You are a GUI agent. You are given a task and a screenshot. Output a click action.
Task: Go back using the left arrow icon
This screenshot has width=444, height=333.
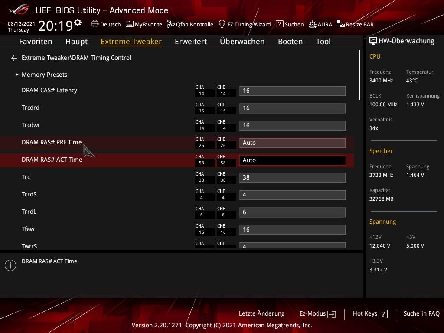click(x=14, y=58)
